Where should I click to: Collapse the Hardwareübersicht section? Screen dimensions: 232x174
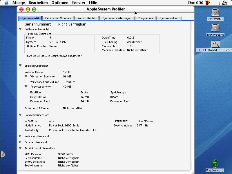click(20, 115)
